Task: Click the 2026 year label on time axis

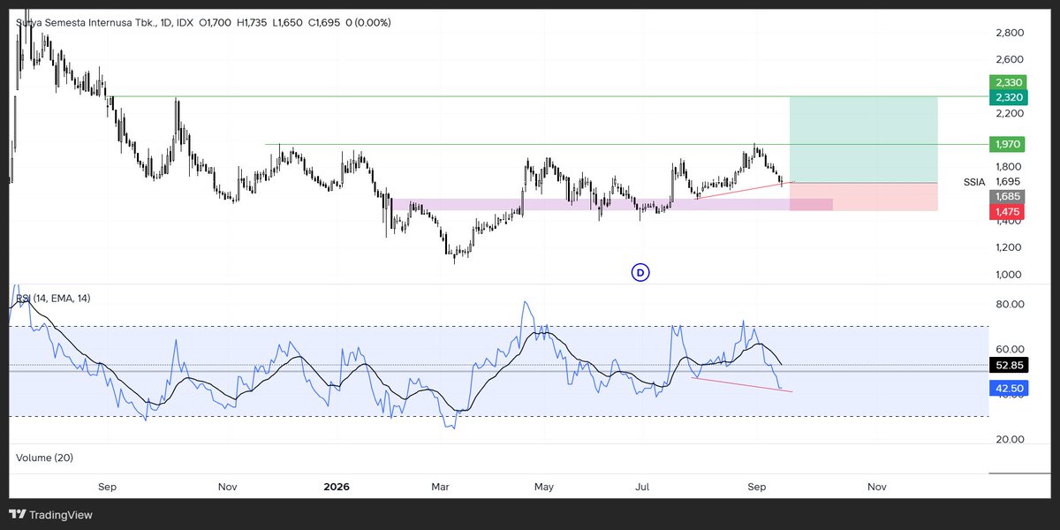Action: [337, 487]
